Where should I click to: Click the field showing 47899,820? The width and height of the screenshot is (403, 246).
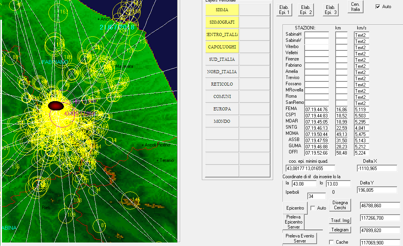(x=380, y=230)
